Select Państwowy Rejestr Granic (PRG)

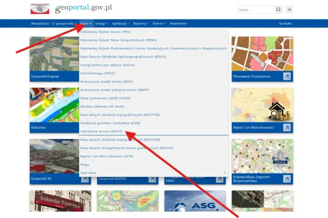coord(105,32)
